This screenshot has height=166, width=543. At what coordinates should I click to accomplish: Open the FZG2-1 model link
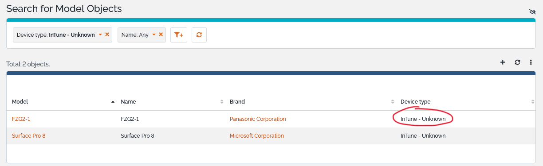point(21,119)
